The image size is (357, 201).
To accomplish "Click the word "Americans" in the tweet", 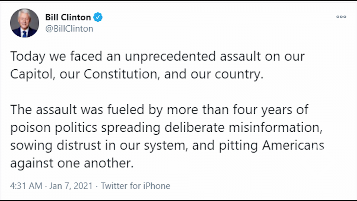I will 291,146.
